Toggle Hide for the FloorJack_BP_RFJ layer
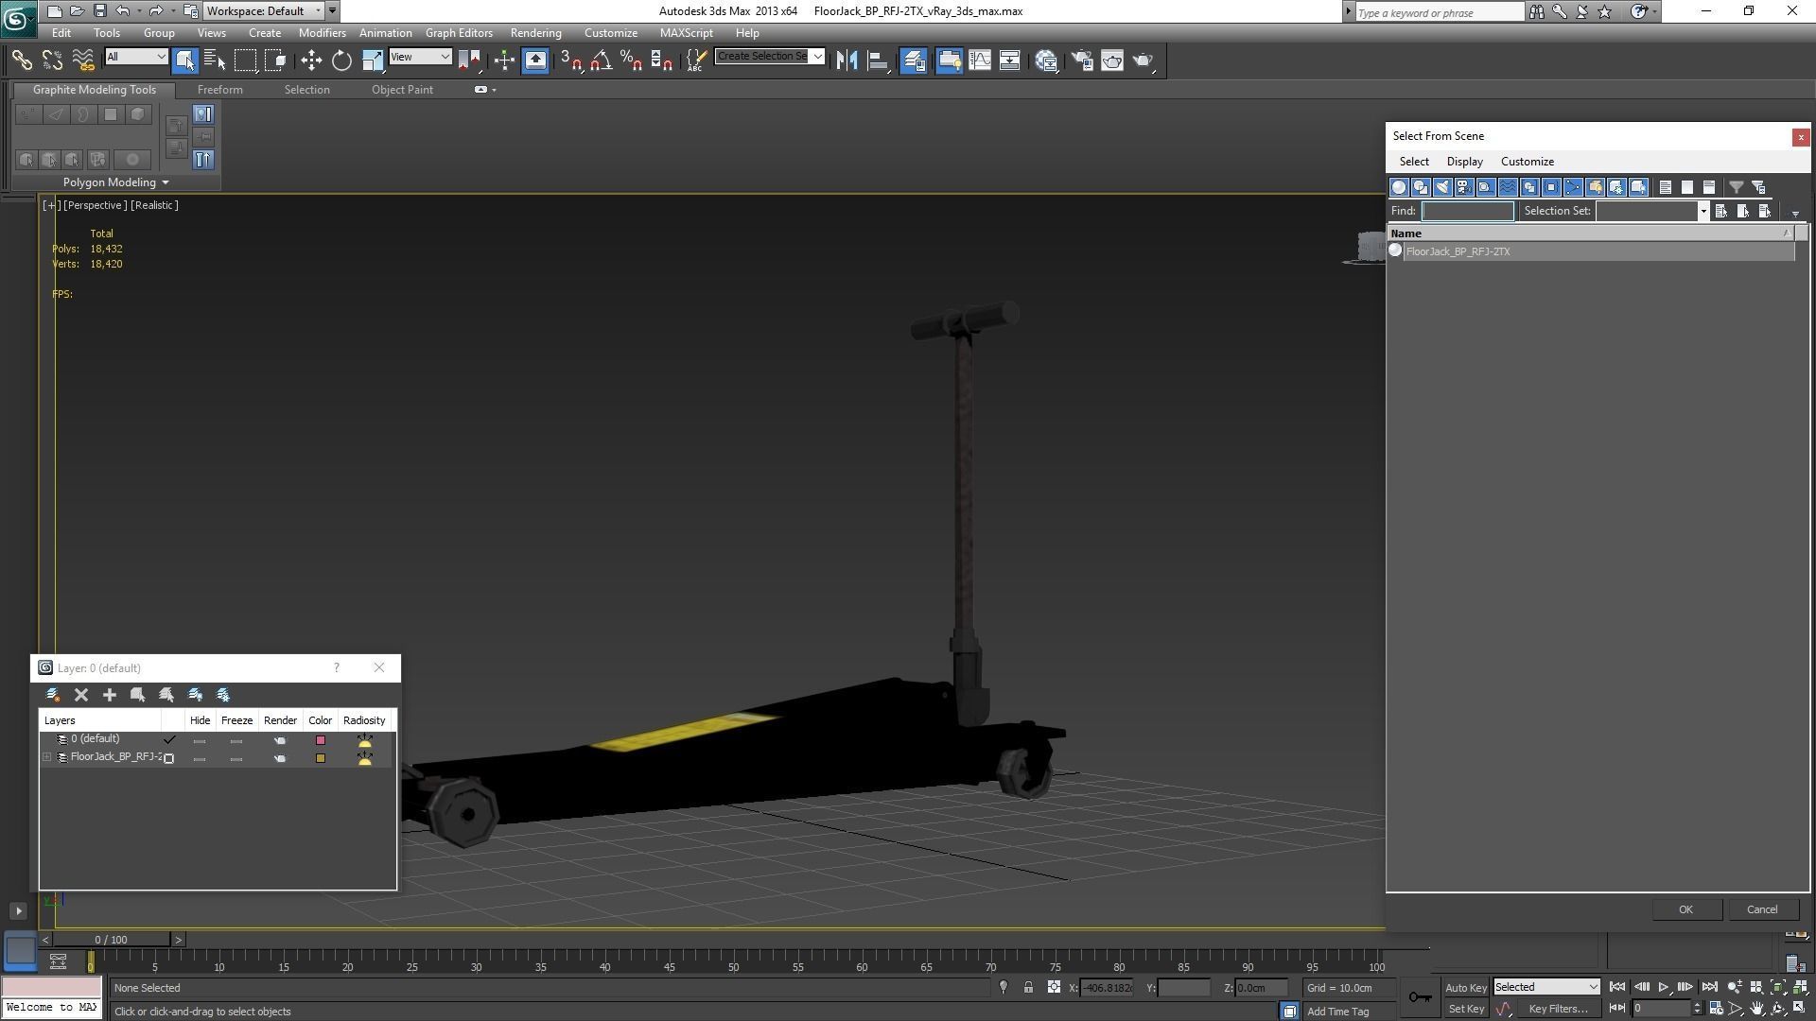Image resolution: width=1816 pixels, height=1021 pixels. (200, 758)
